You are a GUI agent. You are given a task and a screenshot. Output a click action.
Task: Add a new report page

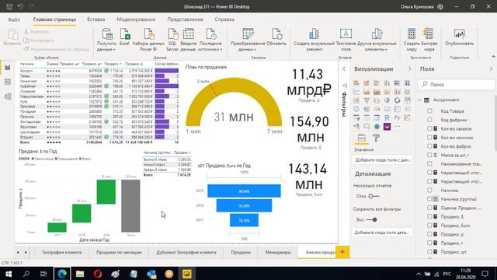342,252
